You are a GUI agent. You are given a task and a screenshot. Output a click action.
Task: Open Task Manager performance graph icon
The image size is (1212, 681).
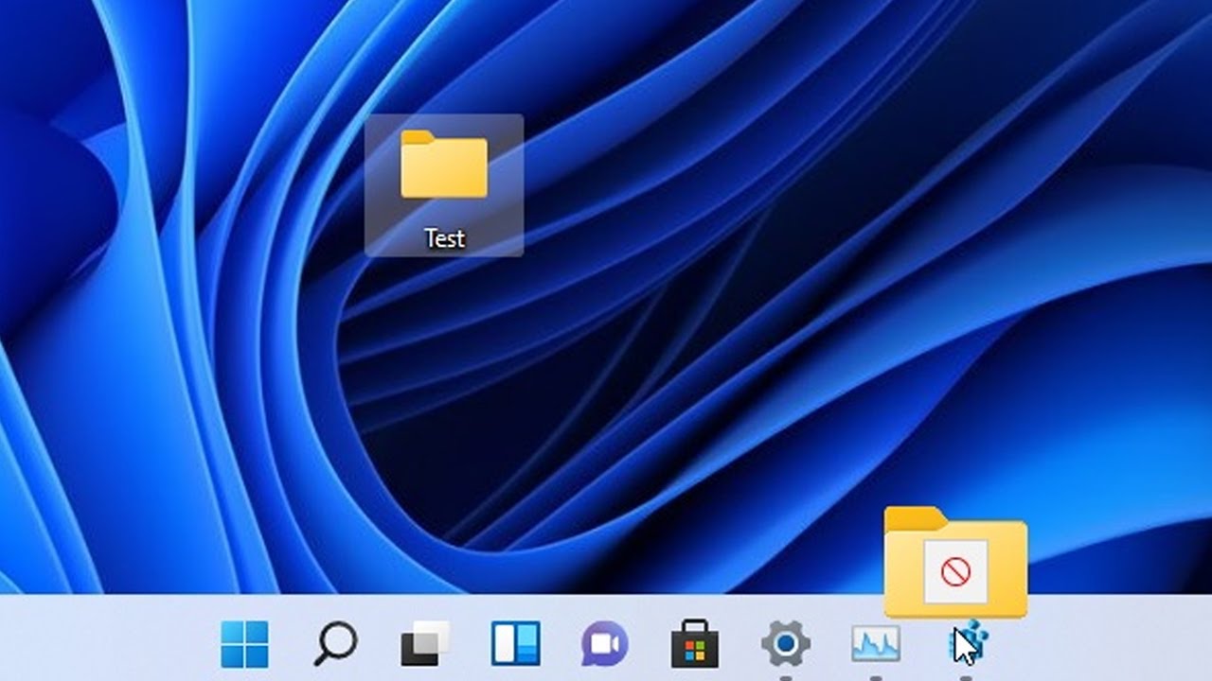[875, 644]
